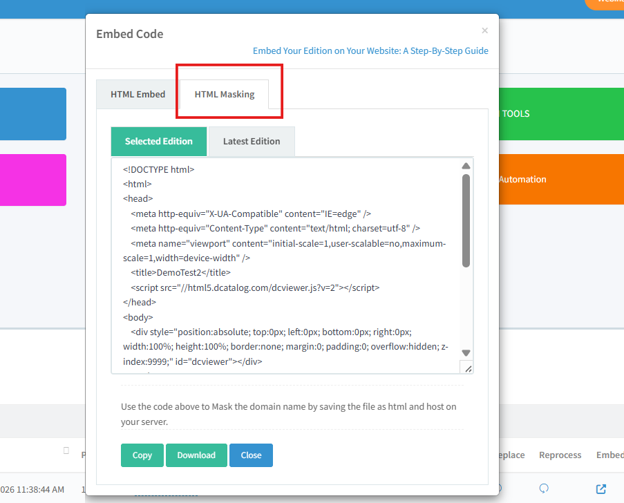624x503 pixels.
Task: Click the code box scroll-down arrow
Action: pyautogui.click(x=466, y=352)
